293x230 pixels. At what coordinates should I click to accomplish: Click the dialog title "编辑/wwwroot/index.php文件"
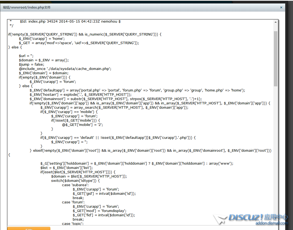pyautogui.click(x=27, y=8)
